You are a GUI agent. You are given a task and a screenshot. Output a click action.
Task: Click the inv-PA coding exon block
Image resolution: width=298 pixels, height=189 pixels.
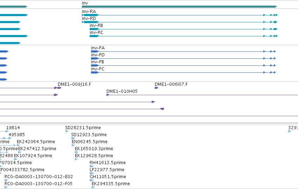tap(95, 51)
